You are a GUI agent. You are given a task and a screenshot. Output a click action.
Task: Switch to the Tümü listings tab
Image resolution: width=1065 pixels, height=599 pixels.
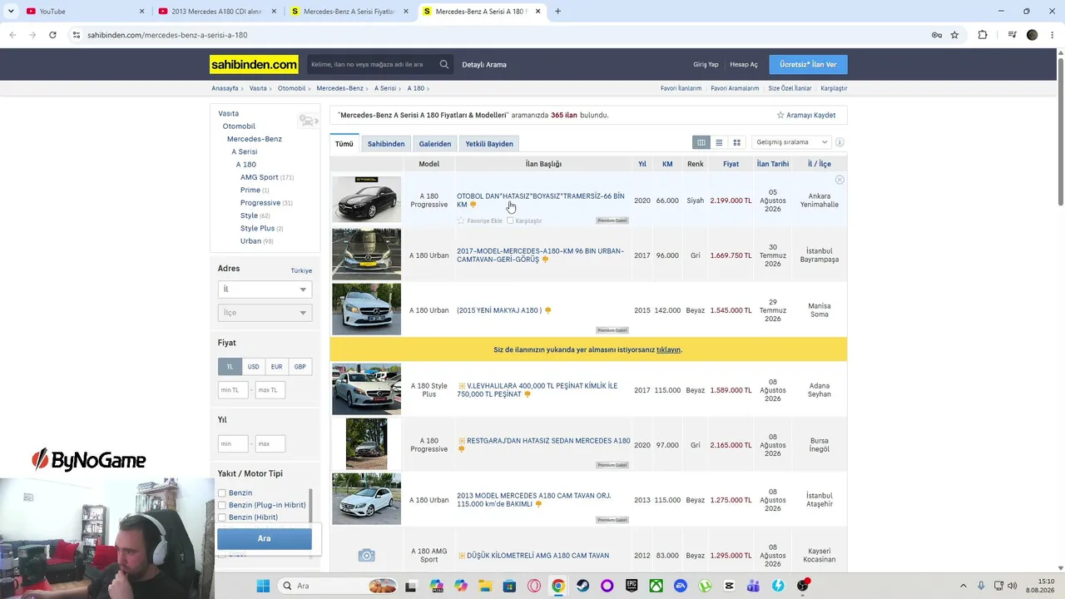344,144
